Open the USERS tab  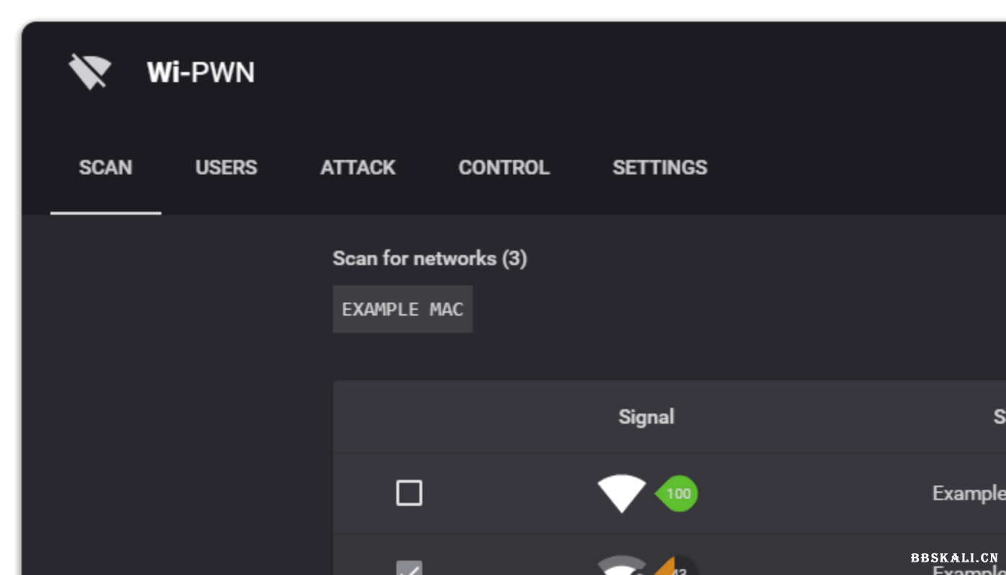pos(226,168)
